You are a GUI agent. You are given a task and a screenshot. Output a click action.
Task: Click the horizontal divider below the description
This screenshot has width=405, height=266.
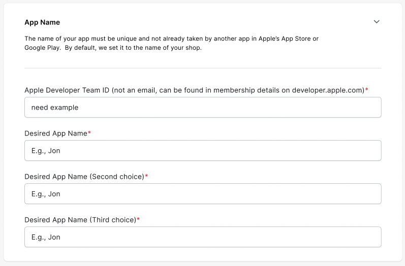tap(203, 68)
